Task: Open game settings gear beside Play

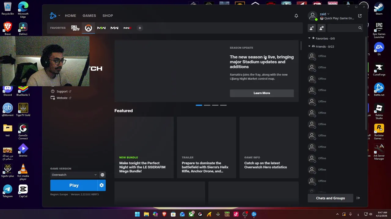Action: (x=101, y=185)
